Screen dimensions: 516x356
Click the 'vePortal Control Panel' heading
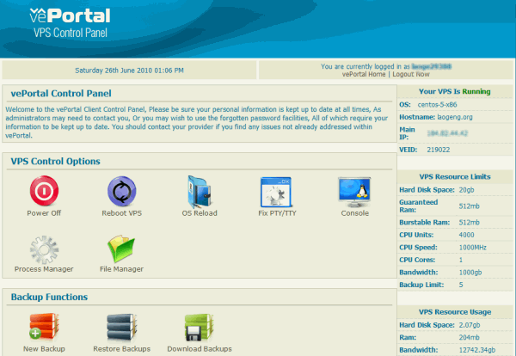[61, 94]
